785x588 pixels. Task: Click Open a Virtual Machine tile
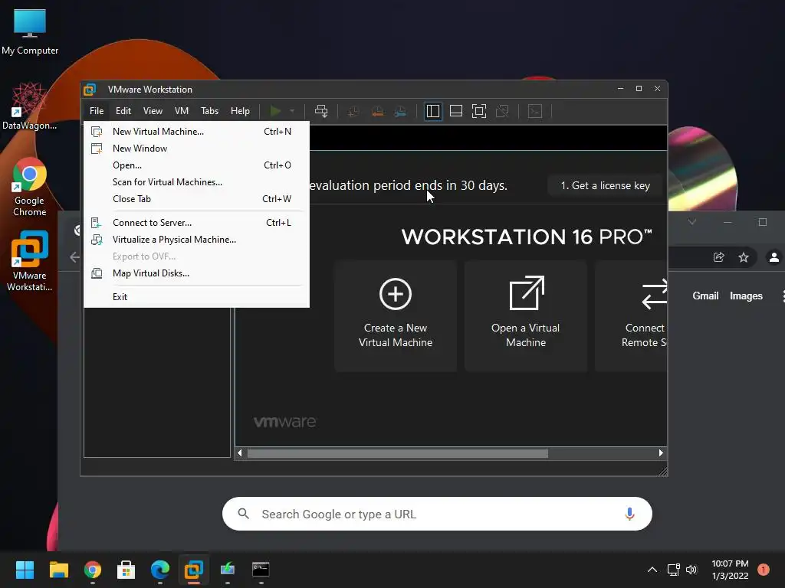[526, 315]
